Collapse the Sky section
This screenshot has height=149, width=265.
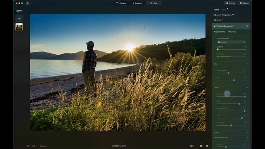pyautogui.click(x=247, y=64)
